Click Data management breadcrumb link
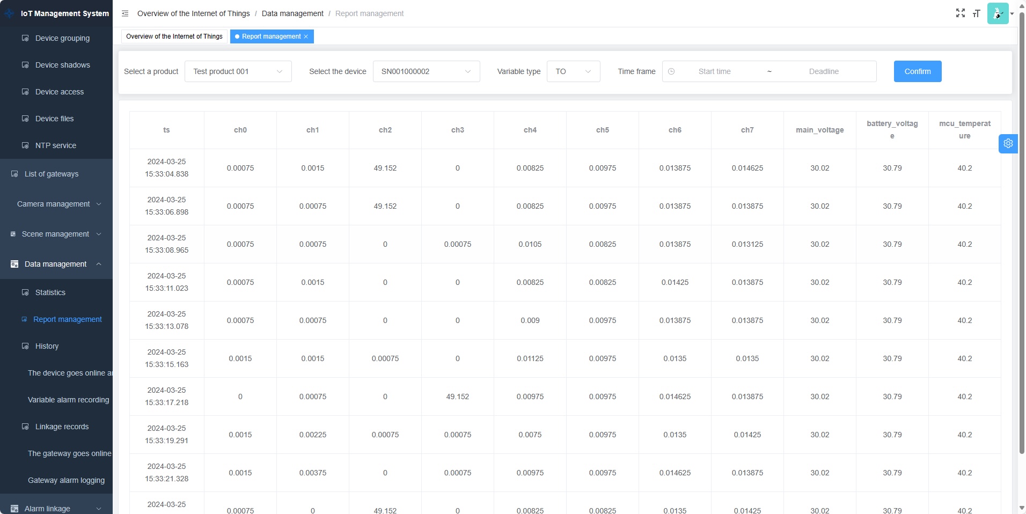The width and height of the screenshot is (1026, 514). [292, 13]
